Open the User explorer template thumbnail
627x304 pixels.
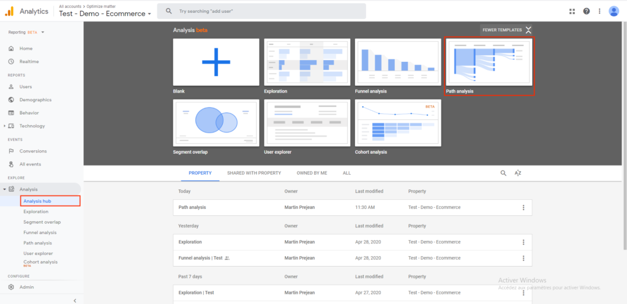pos(307,123)
